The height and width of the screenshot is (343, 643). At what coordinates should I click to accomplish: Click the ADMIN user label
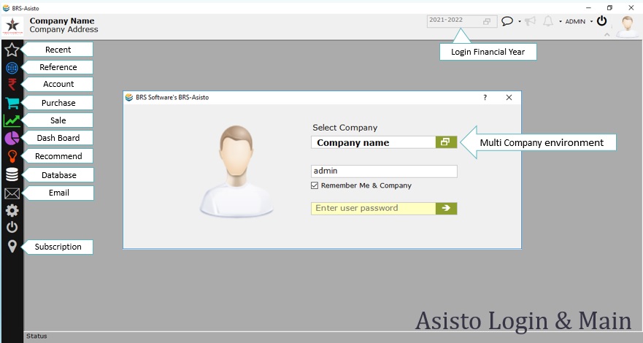point(575,21)
